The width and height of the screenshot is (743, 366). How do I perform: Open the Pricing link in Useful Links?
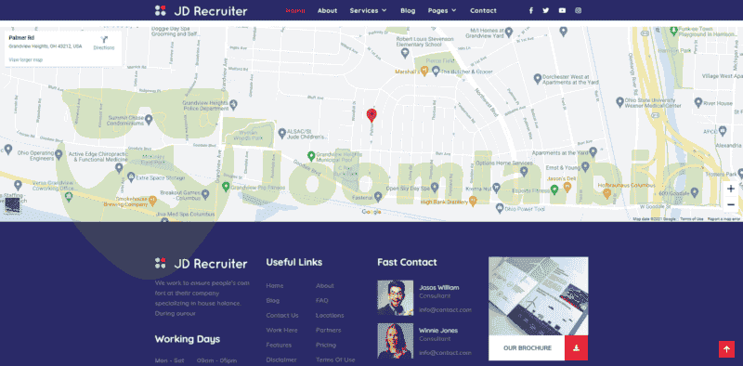[326, 346]
